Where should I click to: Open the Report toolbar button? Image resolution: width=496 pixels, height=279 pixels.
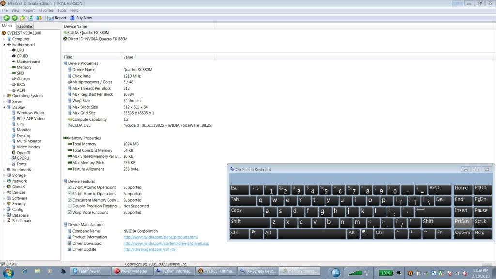tap(57, 18)
